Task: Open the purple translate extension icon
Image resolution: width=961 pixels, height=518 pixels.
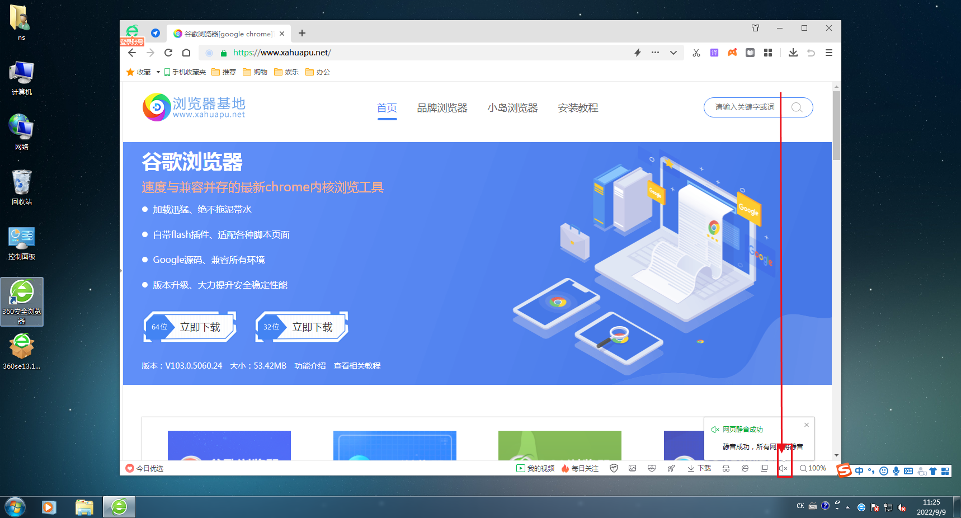Action: 714,53
